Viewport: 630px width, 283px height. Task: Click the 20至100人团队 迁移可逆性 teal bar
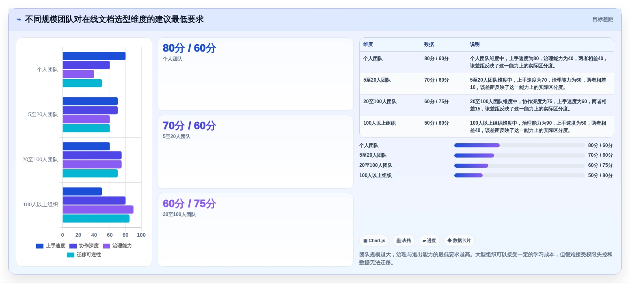click(x=90, y=173)
